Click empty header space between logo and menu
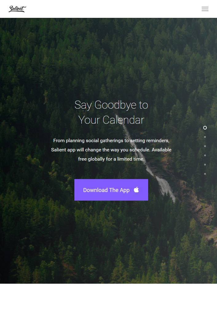The height and width of the screenshot is (336, 217). click(x=113, y=9)
